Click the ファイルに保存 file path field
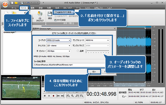166x105 pixels. click(69, 65)
